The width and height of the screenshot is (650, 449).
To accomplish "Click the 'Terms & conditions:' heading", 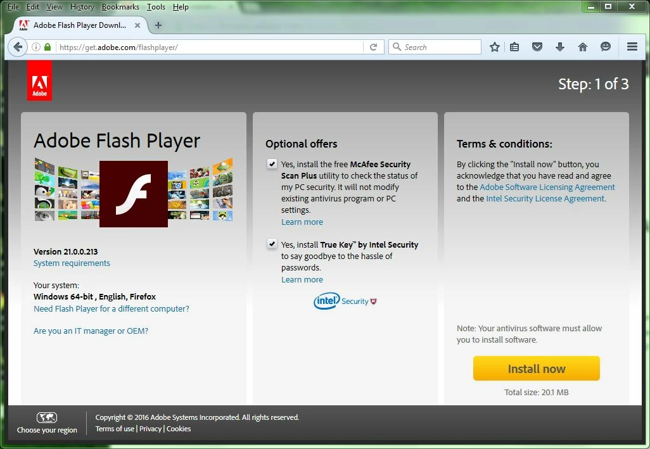I will point(504,144).
